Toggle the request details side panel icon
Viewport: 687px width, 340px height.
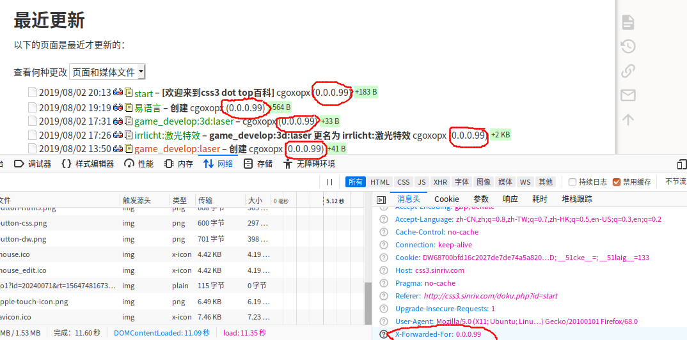pos(382,199)
